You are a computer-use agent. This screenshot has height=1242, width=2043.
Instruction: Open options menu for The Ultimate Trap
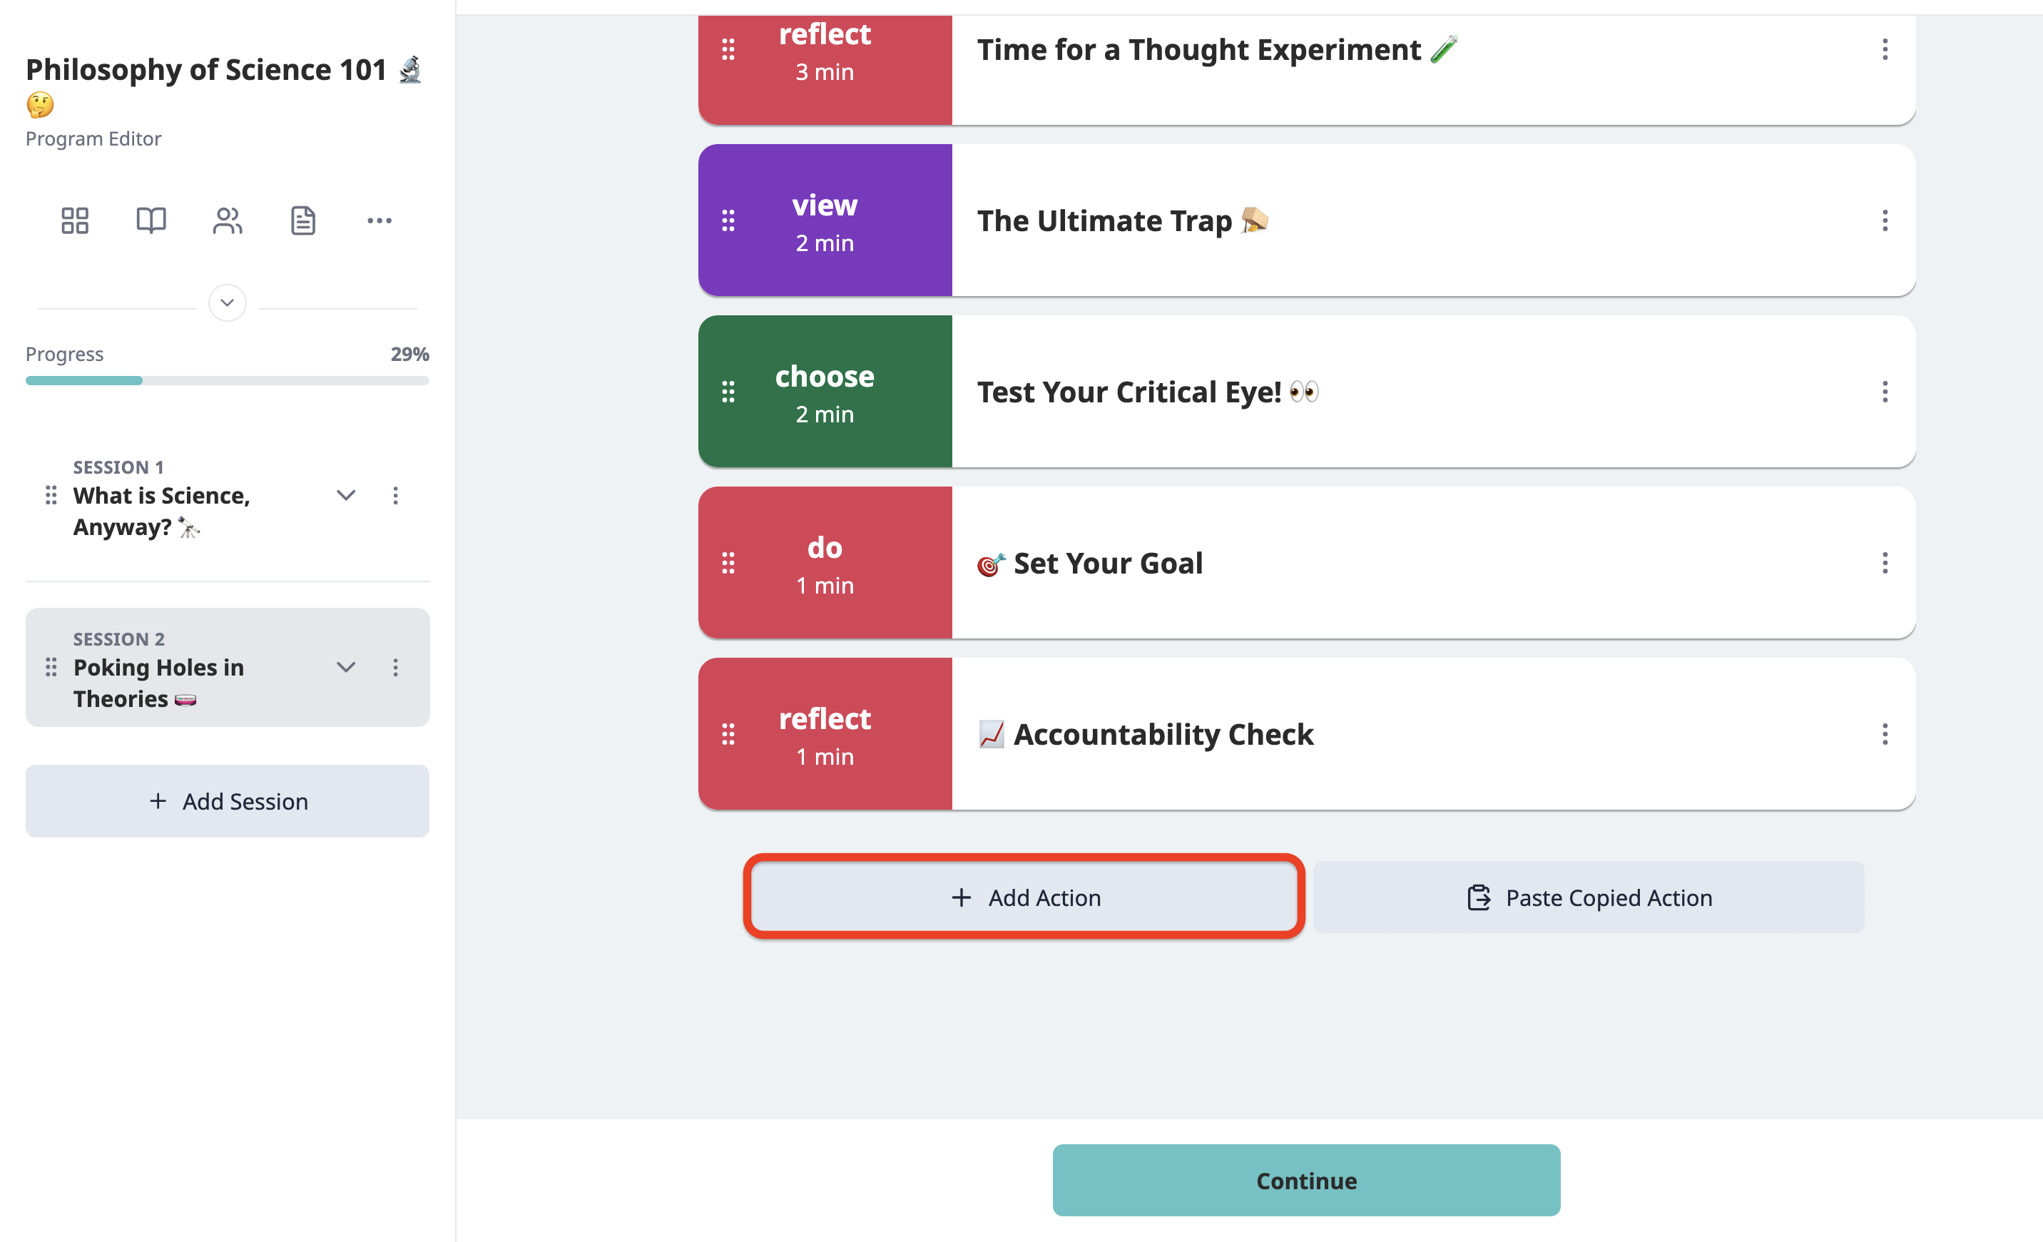[1885, 220]
